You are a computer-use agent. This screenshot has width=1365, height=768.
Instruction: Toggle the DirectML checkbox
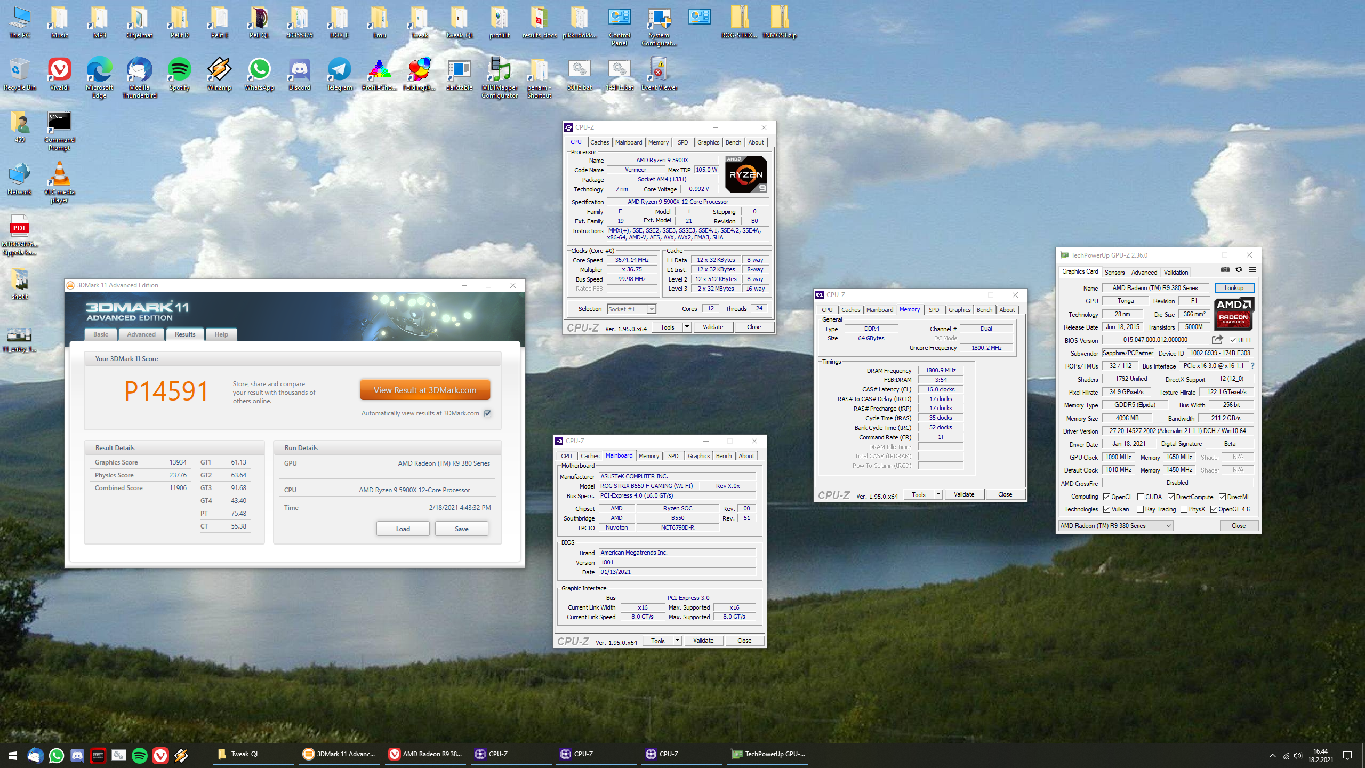click(1222, 497)
